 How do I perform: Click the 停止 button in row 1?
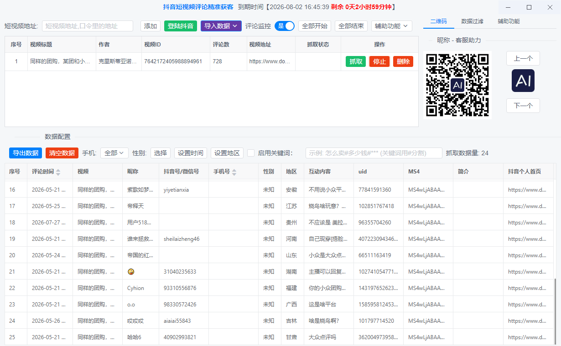pyautogui.click(x=379, y=61)
